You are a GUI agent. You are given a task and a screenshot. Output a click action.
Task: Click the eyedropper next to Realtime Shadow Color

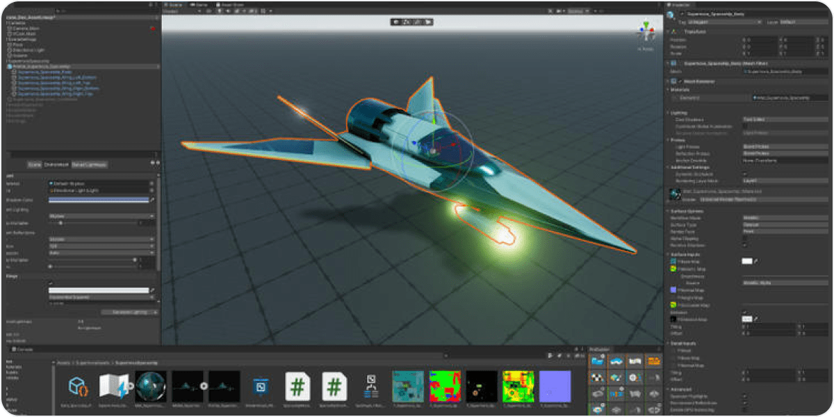152,199
